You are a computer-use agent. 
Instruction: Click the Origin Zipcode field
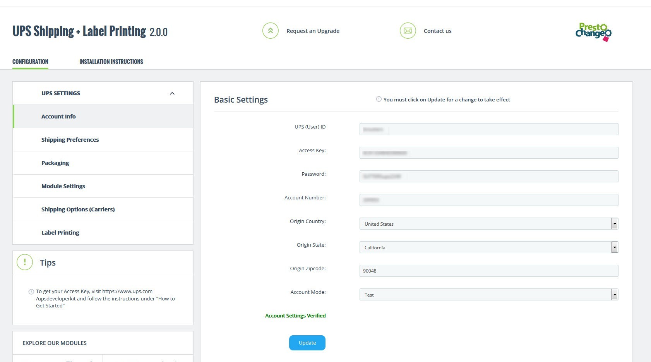(x=489, y=271)
